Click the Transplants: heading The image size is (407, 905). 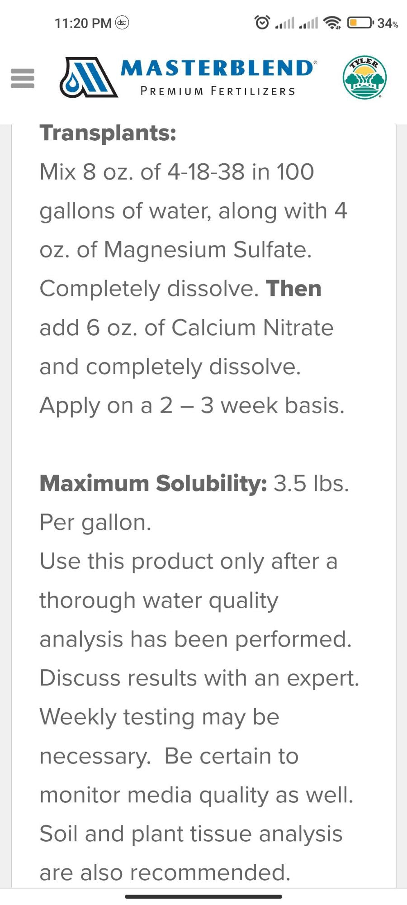tap(108, 133)
